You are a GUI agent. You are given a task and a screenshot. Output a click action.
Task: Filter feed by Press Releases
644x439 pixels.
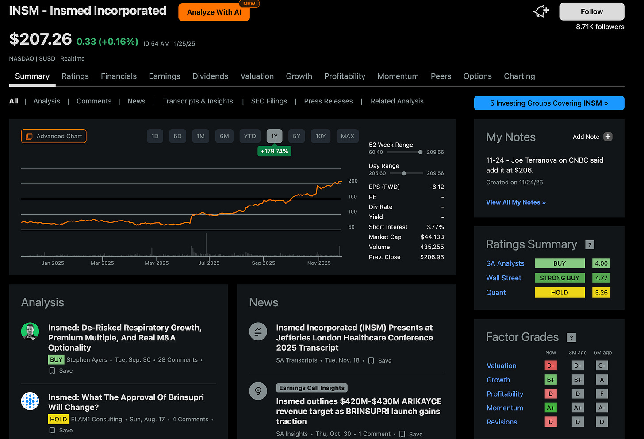(328, 101)
